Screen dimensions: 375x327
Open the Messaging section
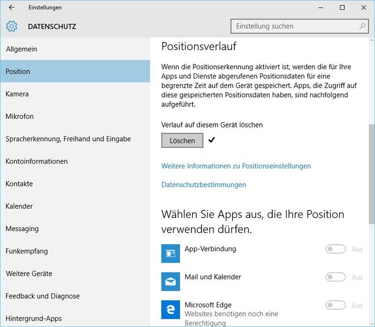coord(75,229)
